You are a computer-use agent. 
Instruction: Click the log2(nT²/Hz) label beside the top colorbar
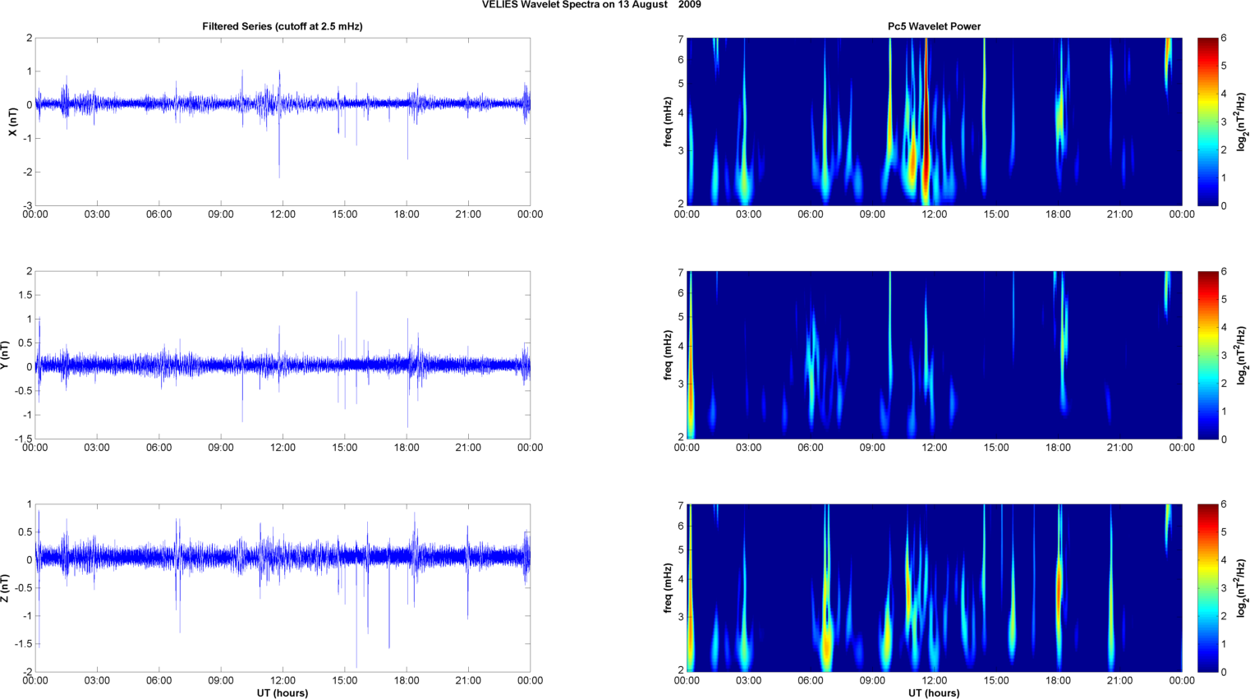pos(1242,122)
